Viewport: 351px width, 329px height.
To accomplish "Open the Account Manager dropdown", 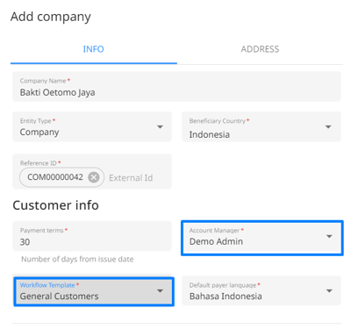I will pyautogui.click(x=261, y=238).
